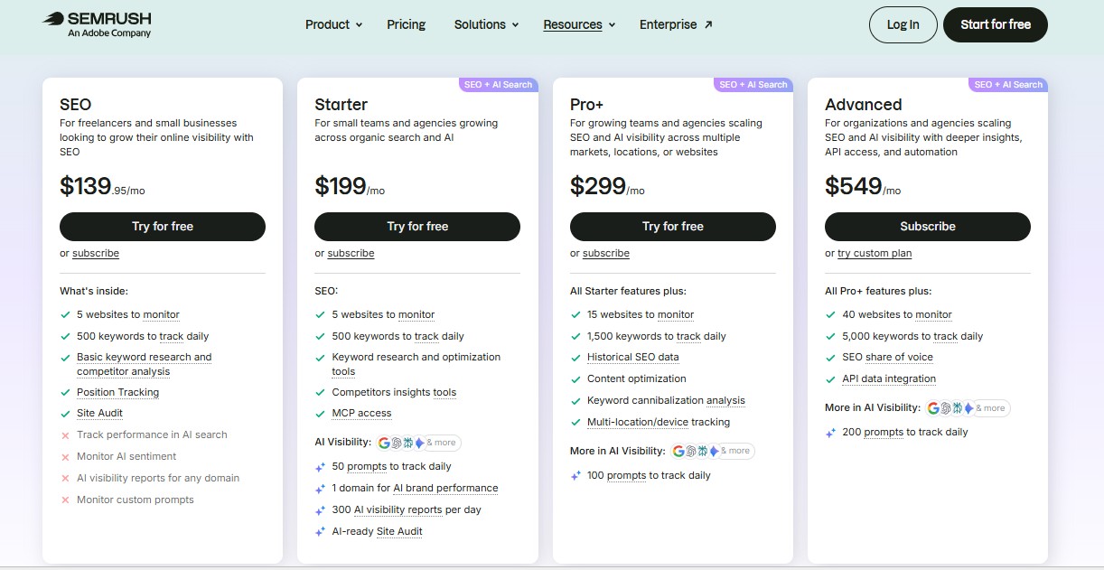The width and height of the screenshot is (1104, 570).
Task: Click 'Competitors insights tools' in Starter
Action: [394, 392]
